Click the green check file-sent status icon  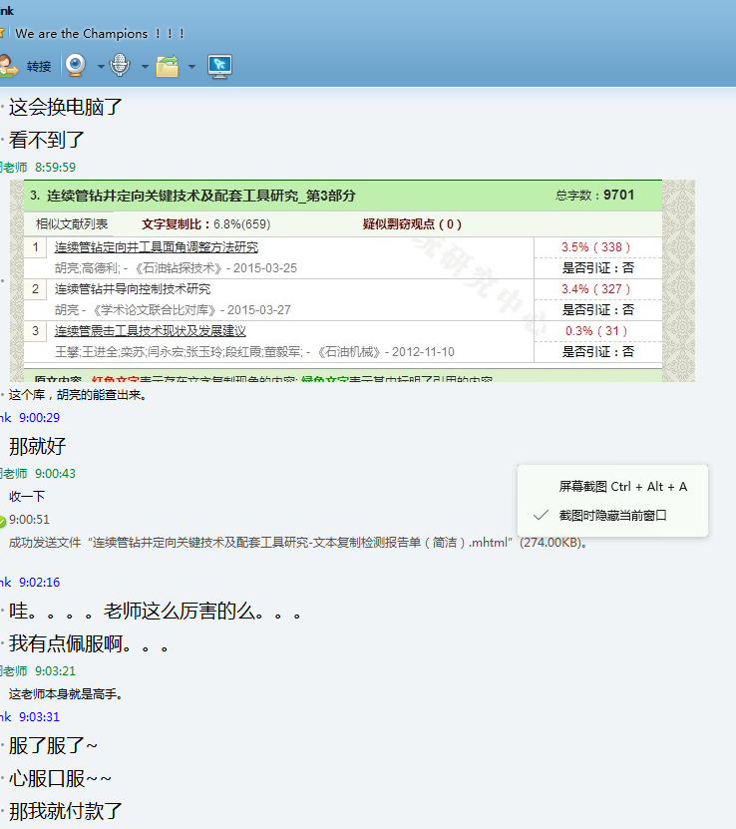point(2,522)
